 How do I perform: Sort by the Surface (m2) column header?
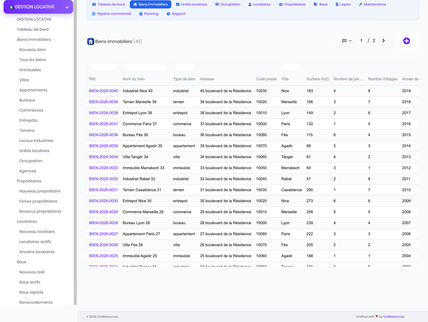coord(318,79)
